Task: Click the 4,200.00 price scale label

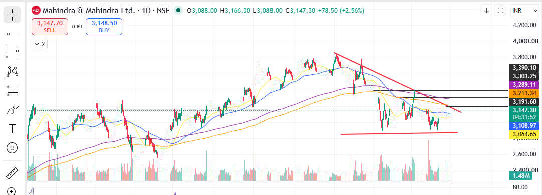Action: 524,25
